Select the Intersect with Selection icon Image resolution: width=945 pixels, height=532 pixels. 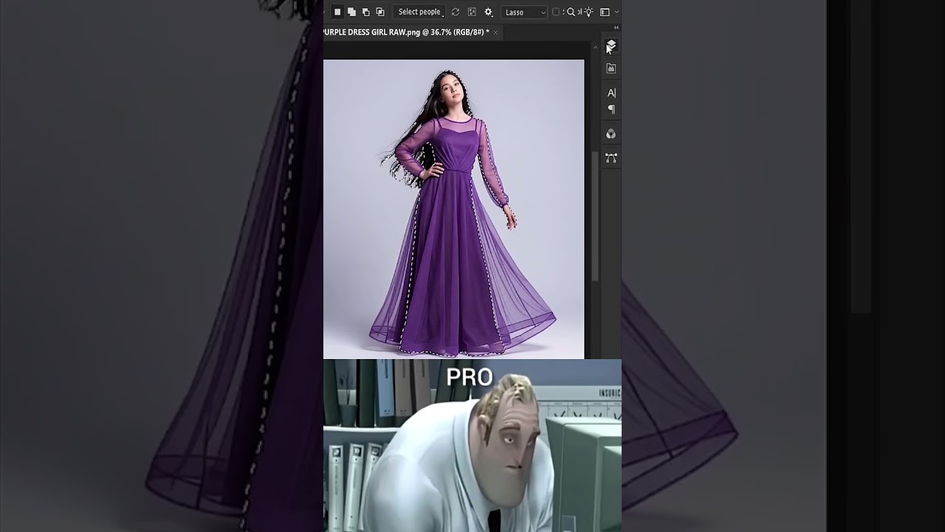pos(379,12)
